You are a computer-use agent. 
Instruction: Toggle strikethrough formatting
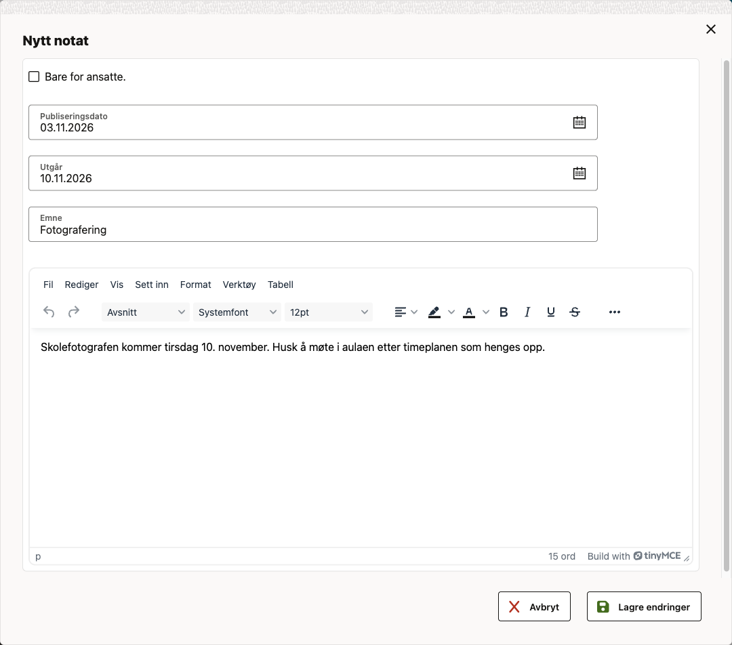click(575, 312)
